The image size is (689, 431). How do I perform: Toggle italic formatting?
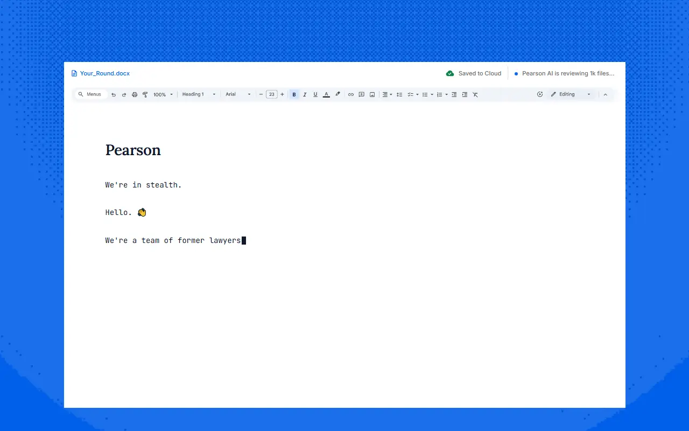point(305,94)
